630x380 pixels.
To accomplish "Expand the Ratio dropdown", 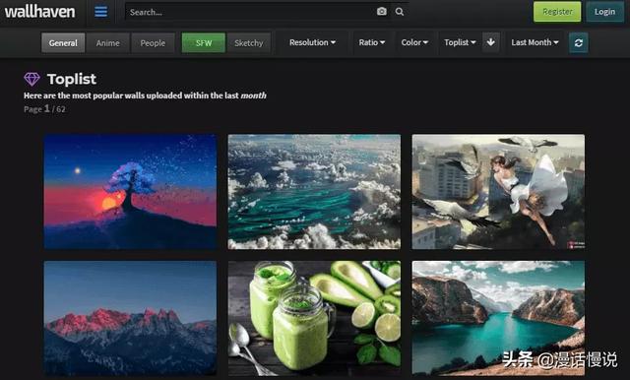I will pyautogui.click(x=372, y=42).
